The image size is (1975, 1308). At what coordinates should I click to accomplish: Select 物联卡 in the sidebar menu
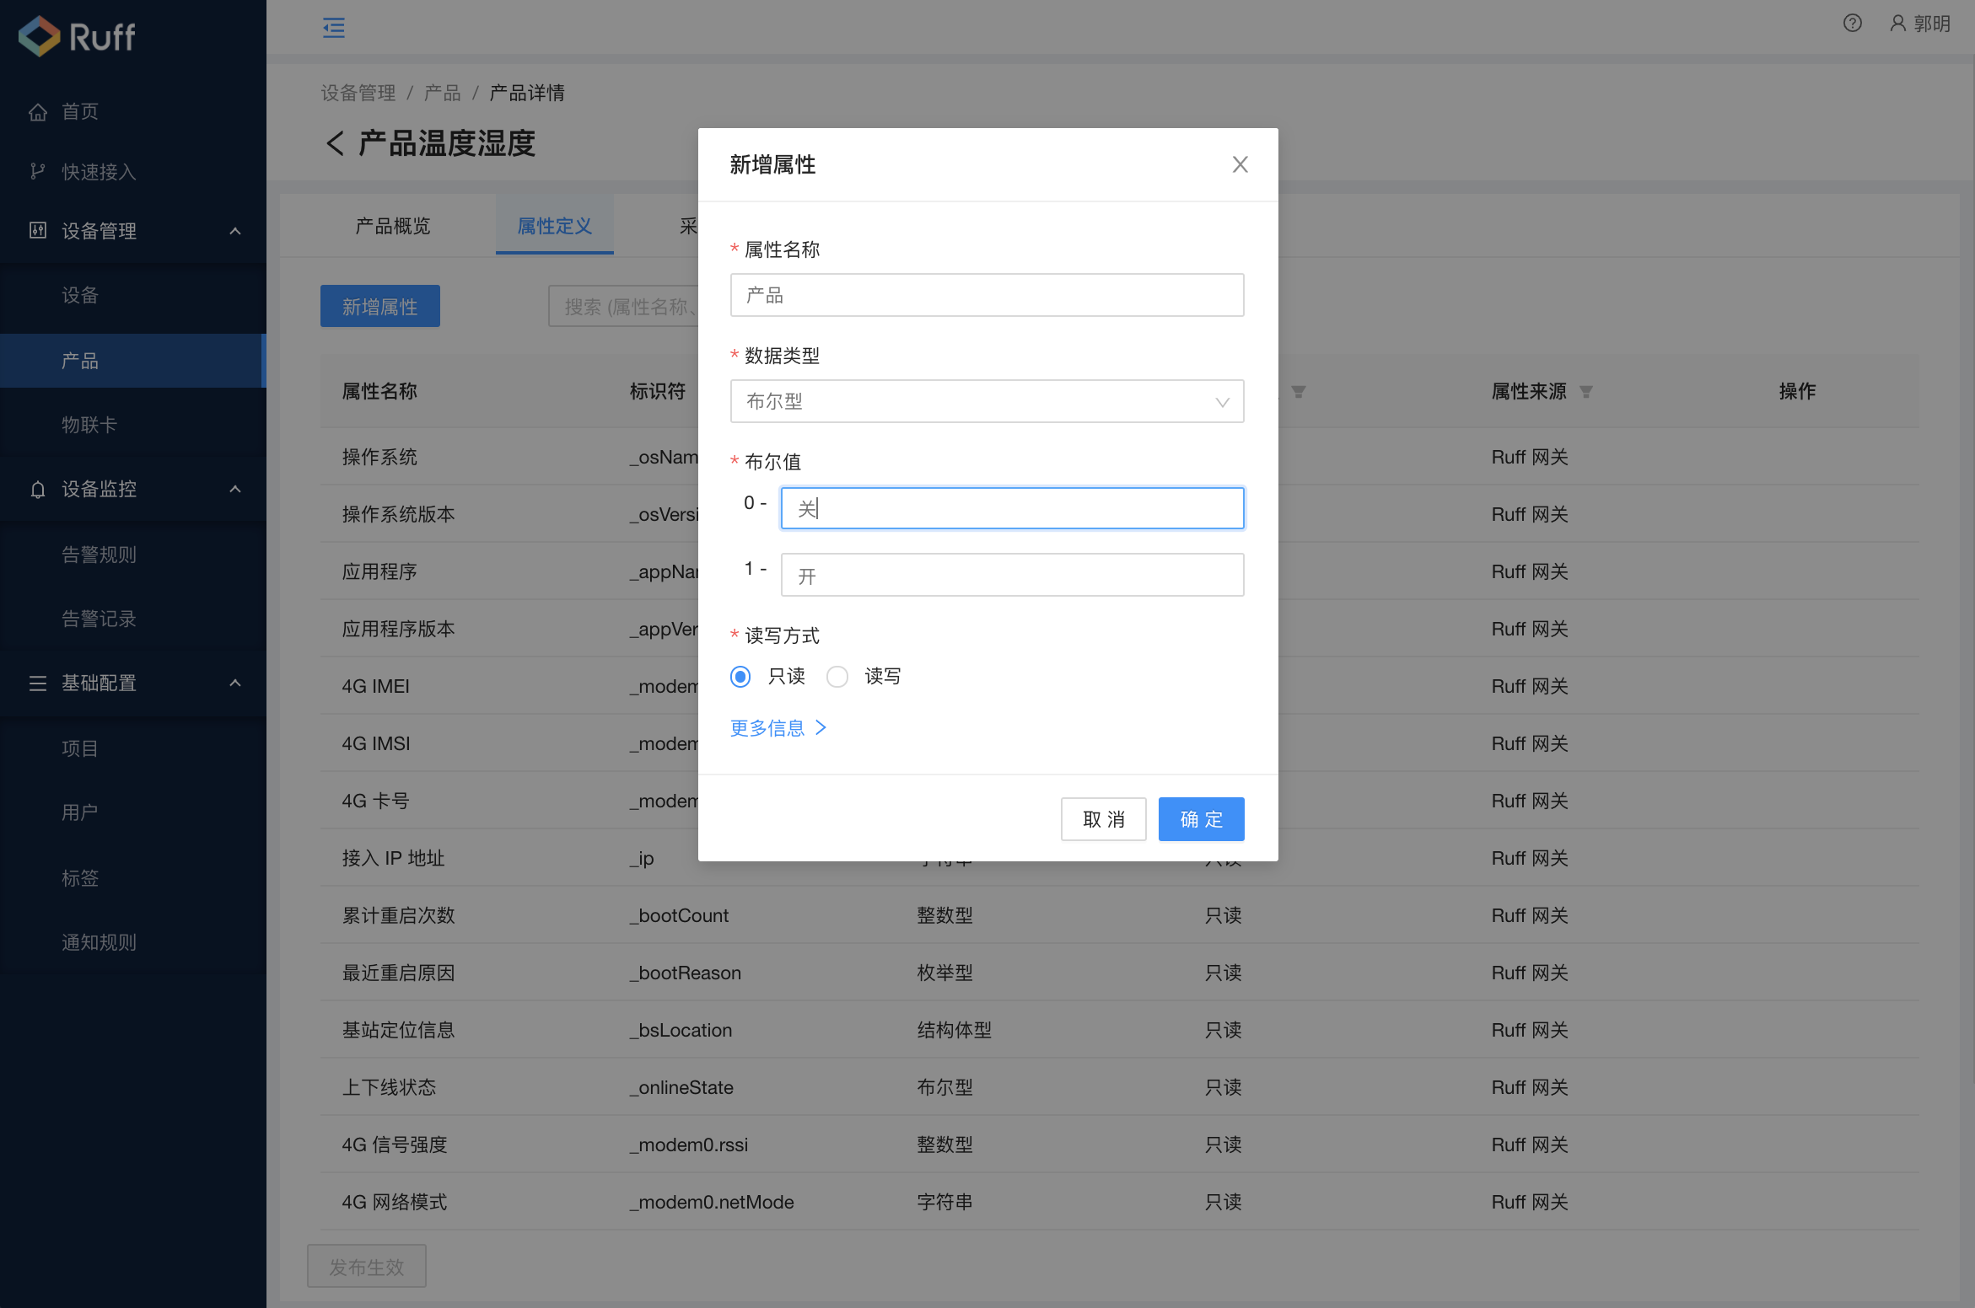click(90, 425)
